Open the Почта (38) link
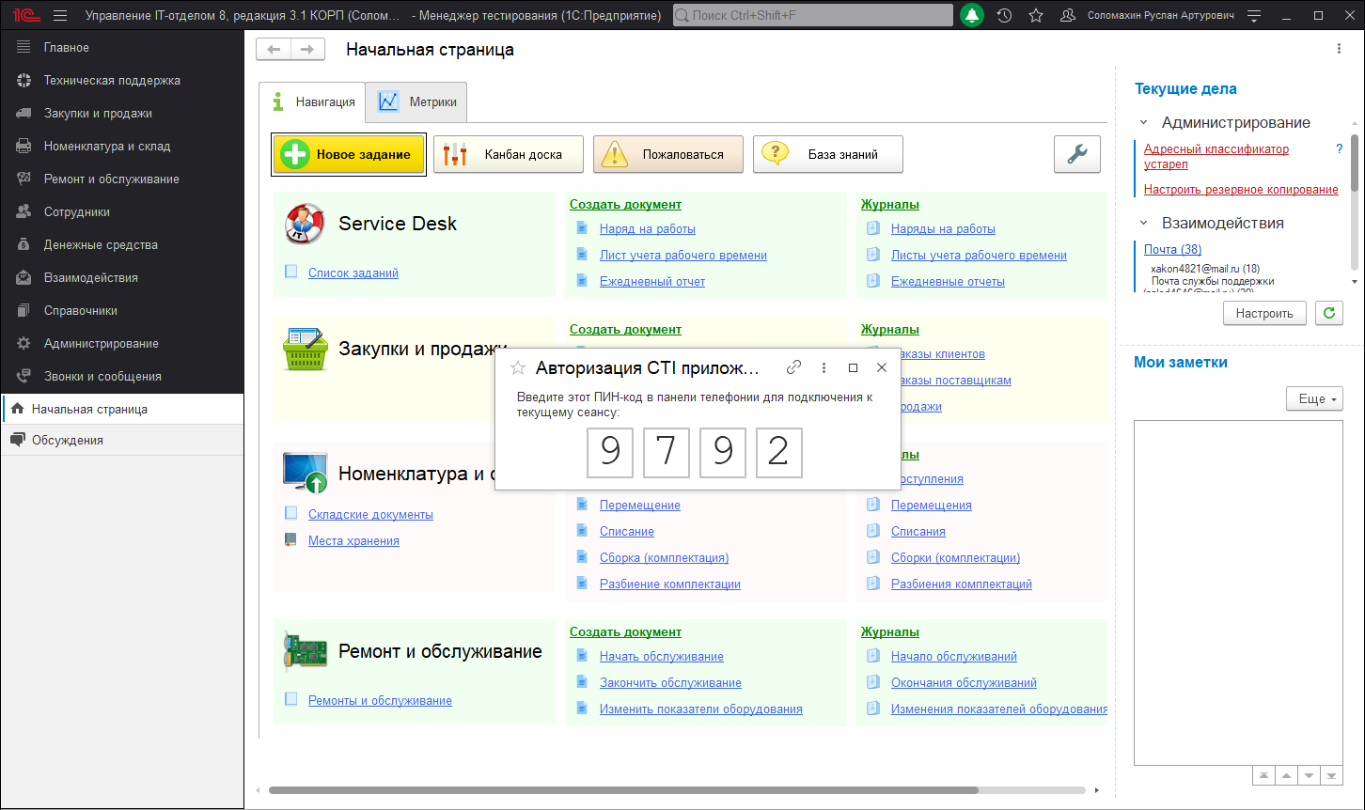The width and height of the screenshot is (1365, 810). [x=1171, y=249]
